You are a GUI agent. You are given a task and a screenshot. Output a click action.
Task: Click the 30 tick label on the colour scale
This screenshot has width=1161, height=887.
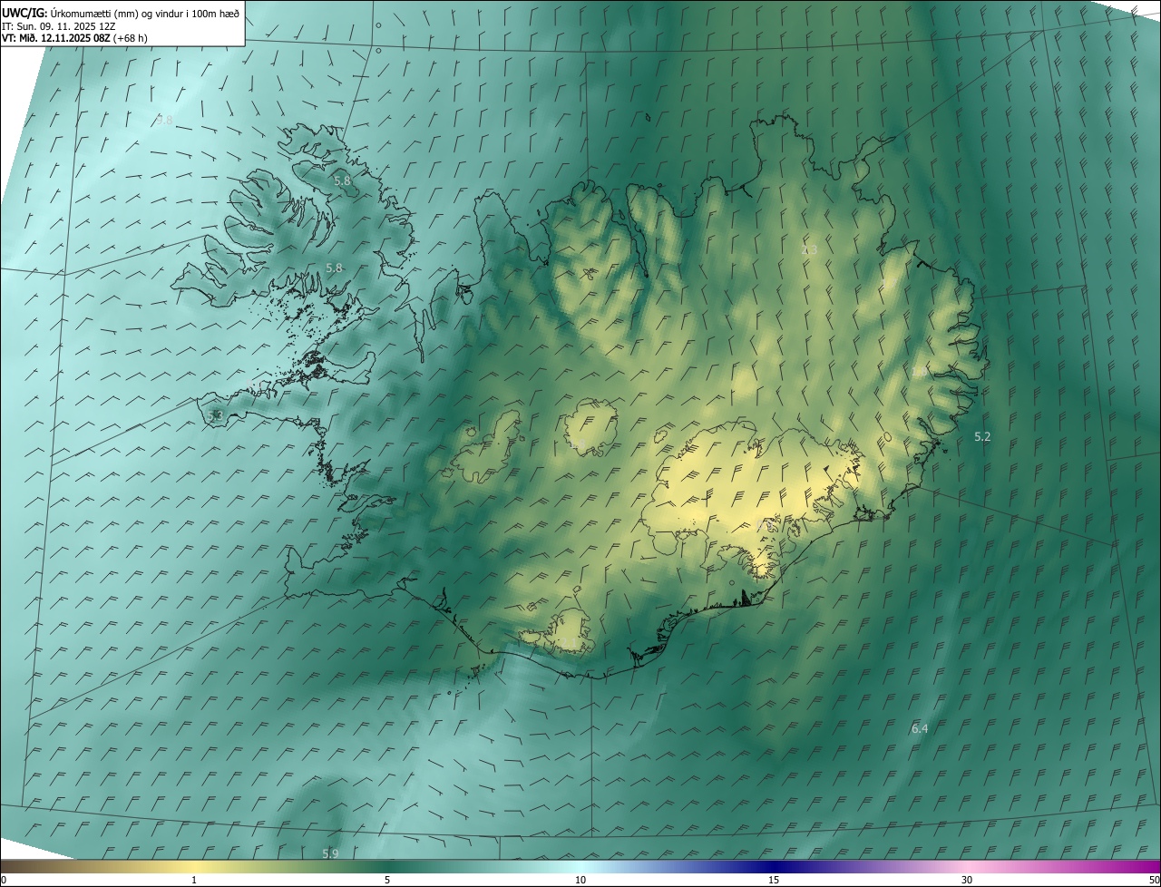point(967,880)
